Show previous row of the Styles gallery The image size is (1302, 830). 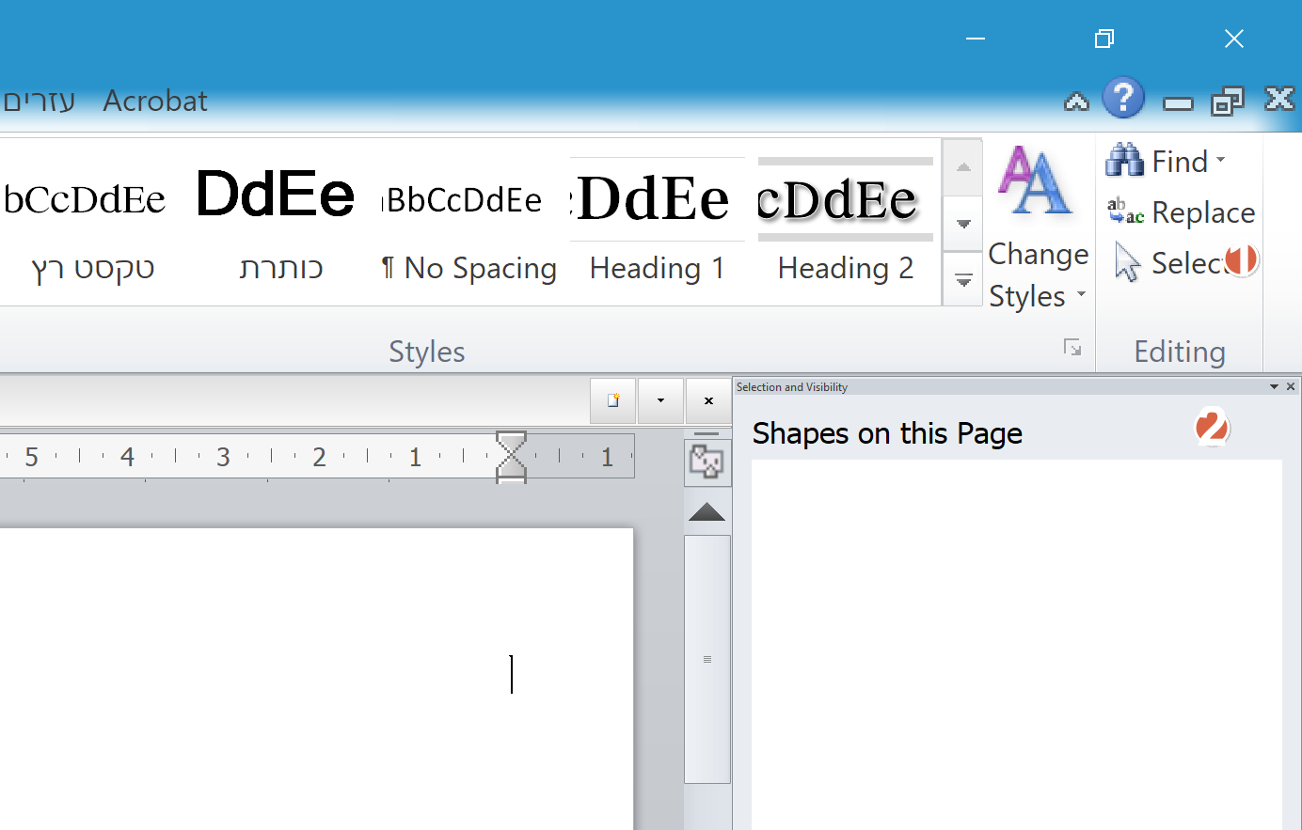tap(963, 168)
